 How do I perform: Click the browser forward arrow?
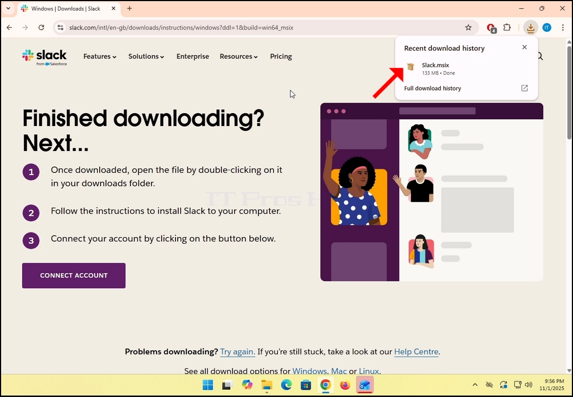(25, 27)
